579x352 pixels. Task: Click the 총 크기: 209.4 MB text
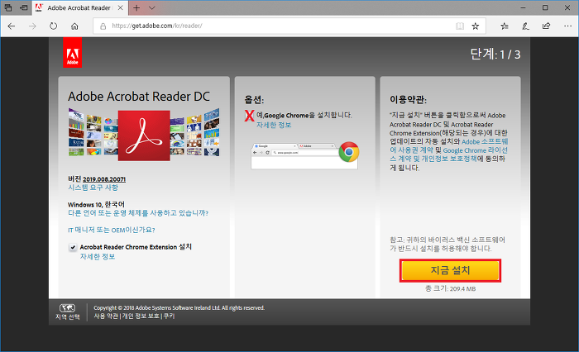coord(450,288)
